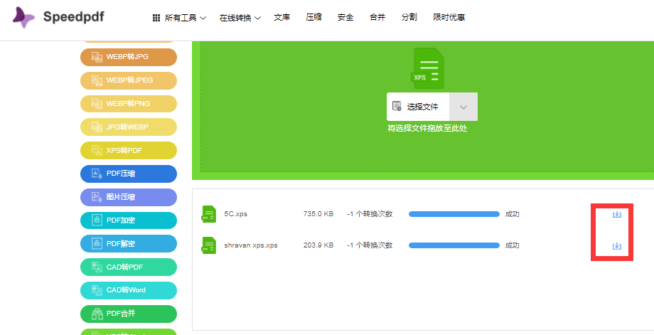The width and height of the screenshot is (654, 335).
Task: Choose the XPS转PDF tool
Action: (129, 150)
